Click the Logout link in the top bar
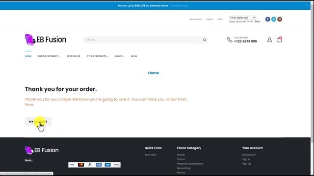Image resolution: width=314 pixels, height=176 pixels. 209,19
